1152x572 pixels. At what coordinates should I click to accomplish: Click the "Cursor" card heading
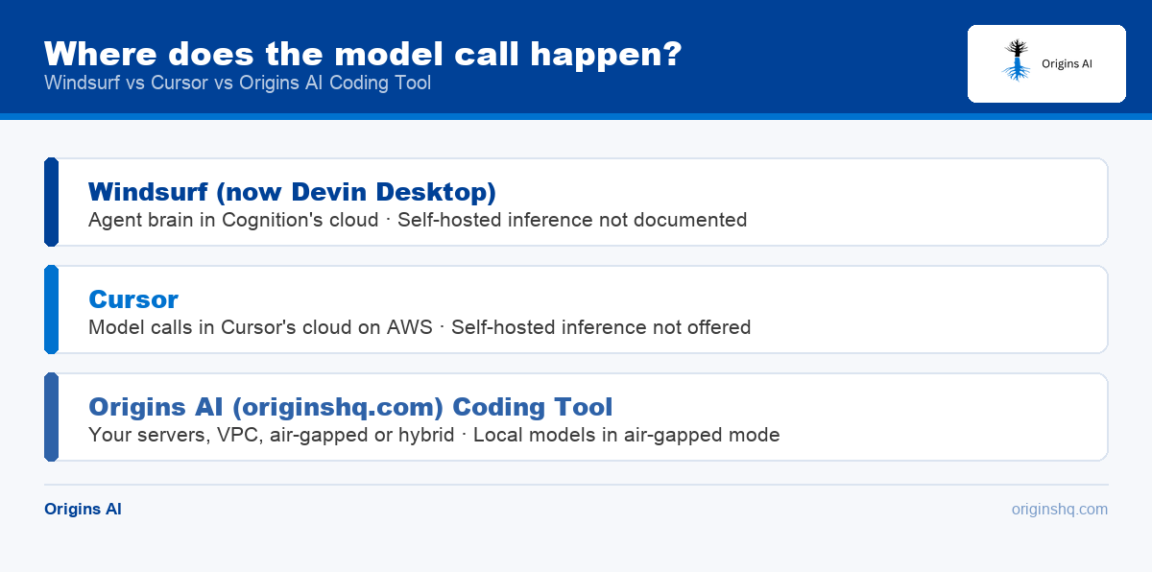coord(133,299)
